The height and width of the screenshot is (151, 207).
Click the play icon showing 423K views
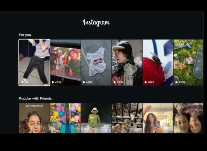click(x=52, y=82)
